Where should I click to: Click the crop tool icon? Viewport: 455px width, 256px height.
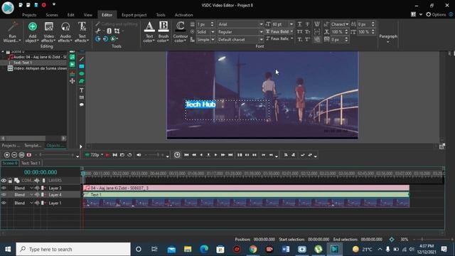point(117,31)
